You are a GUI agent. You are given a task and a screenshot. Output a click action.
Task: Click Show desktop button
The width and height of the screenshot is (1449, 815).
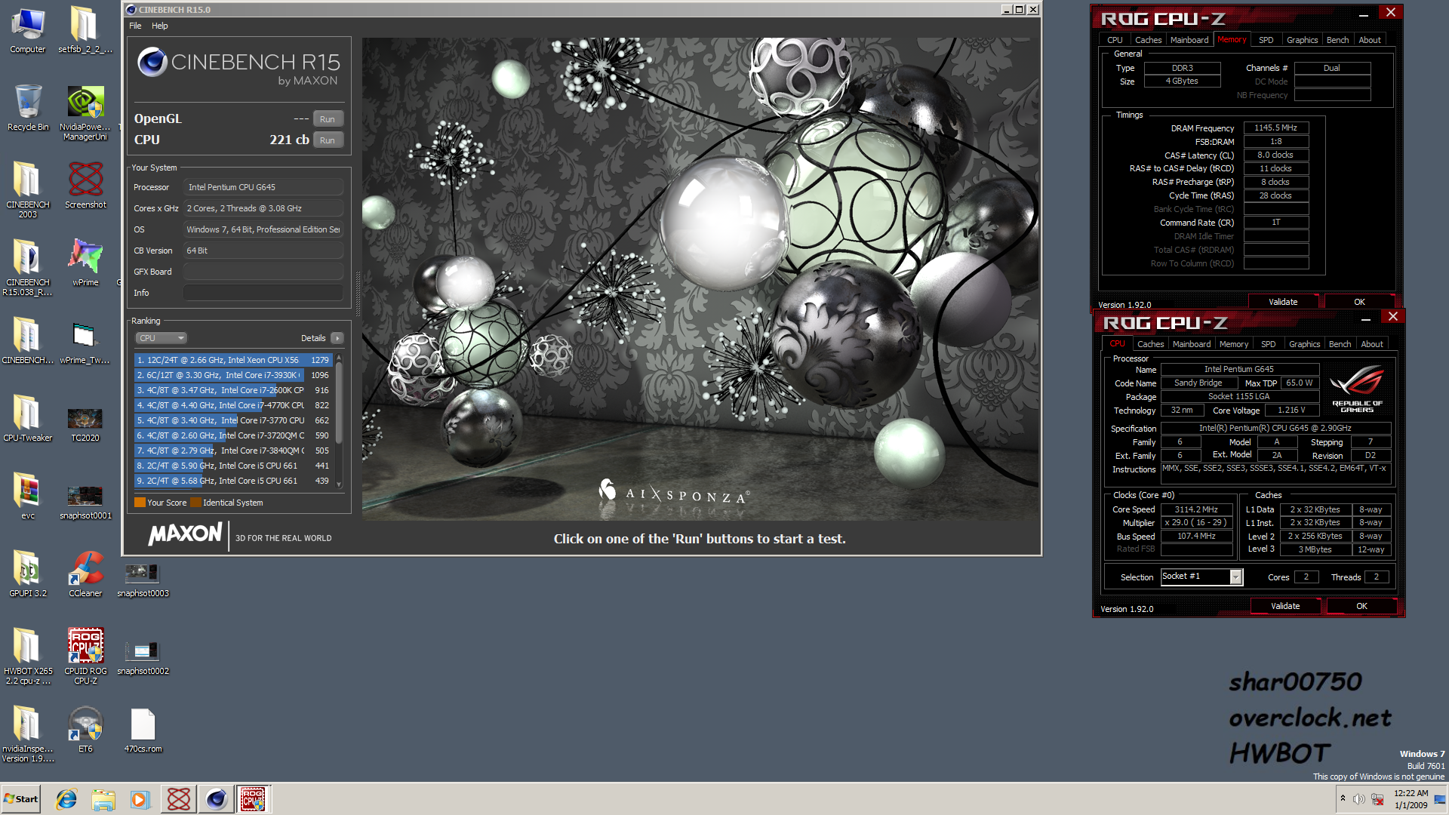(x=1440, y=799)
